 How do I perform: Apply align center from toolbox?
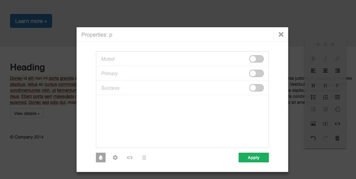pyautogui.click(x=325, y=71)
